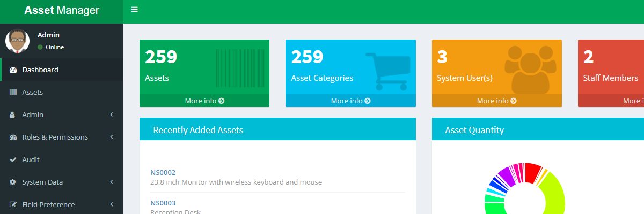Click the large barcode icon on Assets card
This screenshot has height=214, width=644.
240,68
